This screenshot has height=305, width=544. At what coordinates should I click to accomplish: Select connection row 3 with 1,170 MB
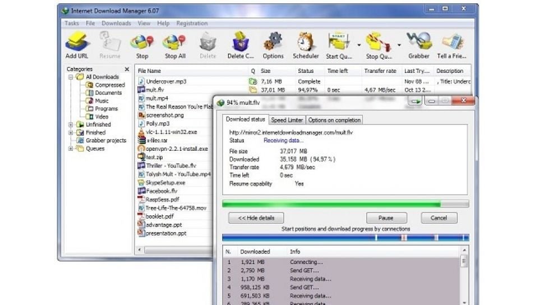[342, 279]
